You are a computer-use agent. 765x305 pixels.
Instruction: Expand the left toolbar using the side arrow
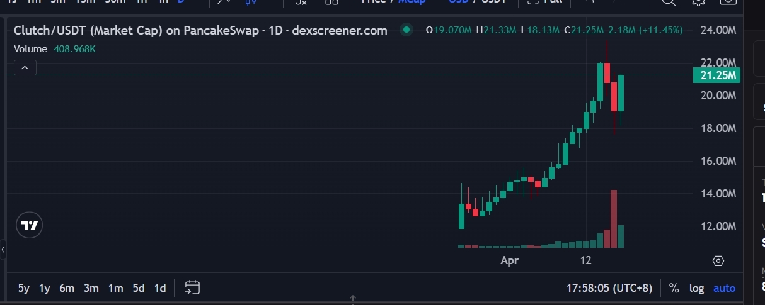[3, 250]
